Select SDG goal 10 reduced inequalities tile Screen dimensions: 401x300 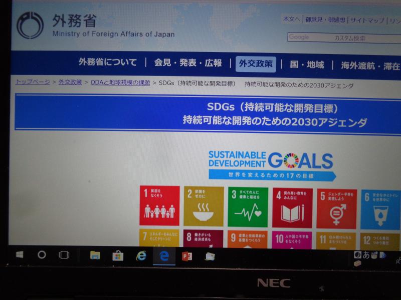click(292, 240)
